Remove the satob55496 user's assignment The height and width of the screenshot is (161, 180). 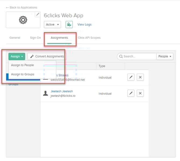coord(140,77)
